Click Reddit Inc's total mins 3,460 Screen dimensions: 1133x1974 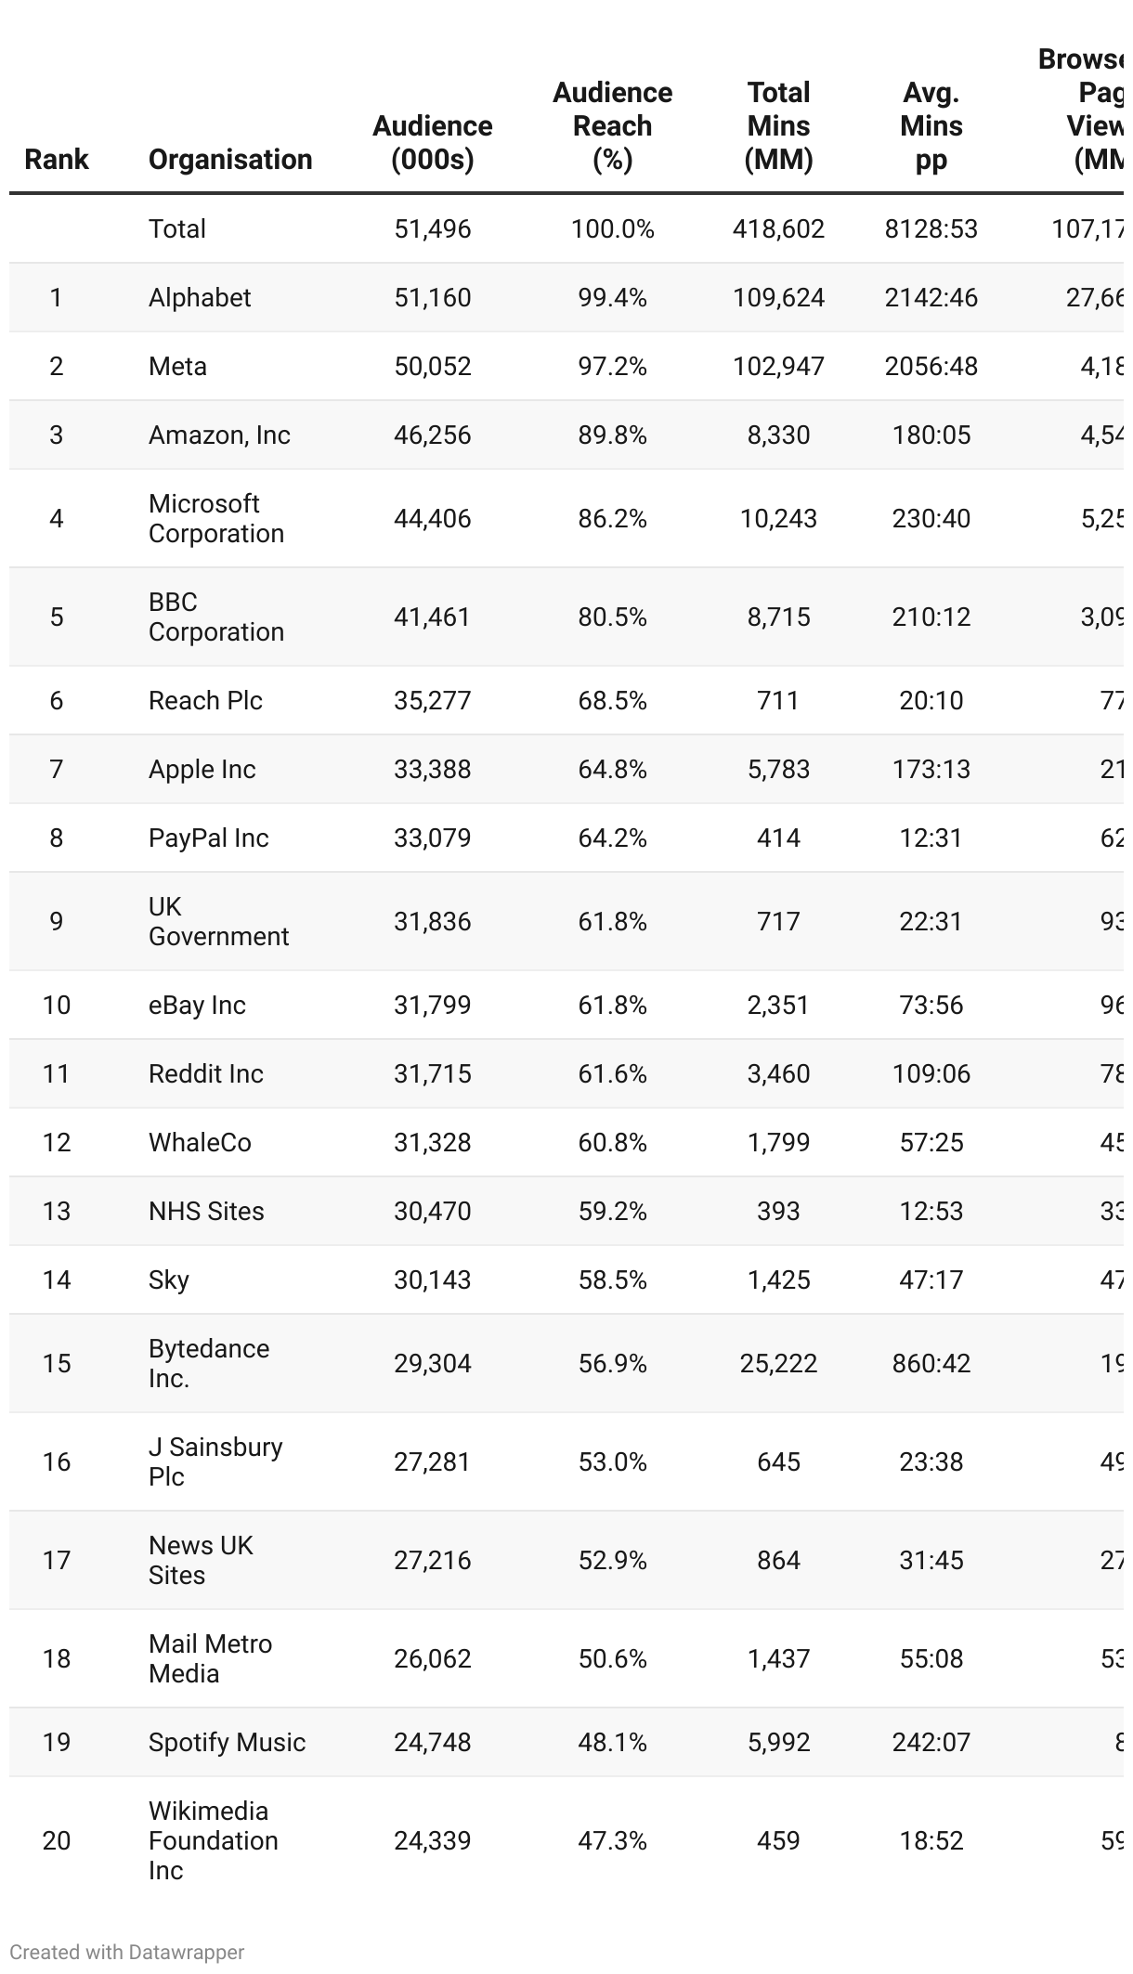pos(778,1073)
